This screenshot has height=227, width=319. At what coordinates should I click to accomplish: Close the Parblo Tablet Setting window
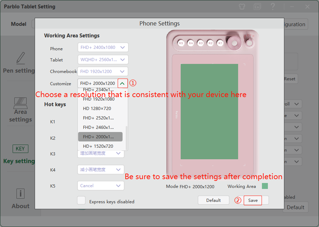coord(307,7)
